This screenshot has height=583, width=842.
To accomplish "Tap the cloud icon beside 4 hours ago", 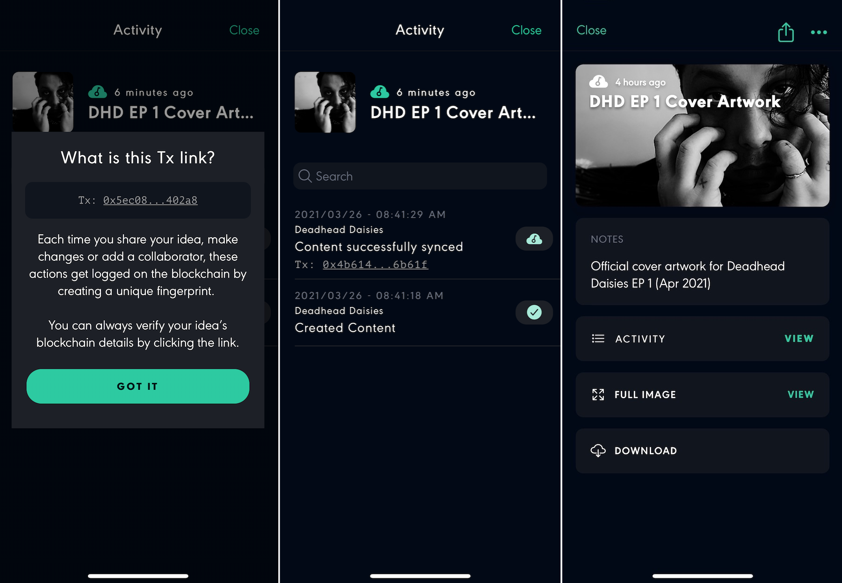I will tap(598, 81).
